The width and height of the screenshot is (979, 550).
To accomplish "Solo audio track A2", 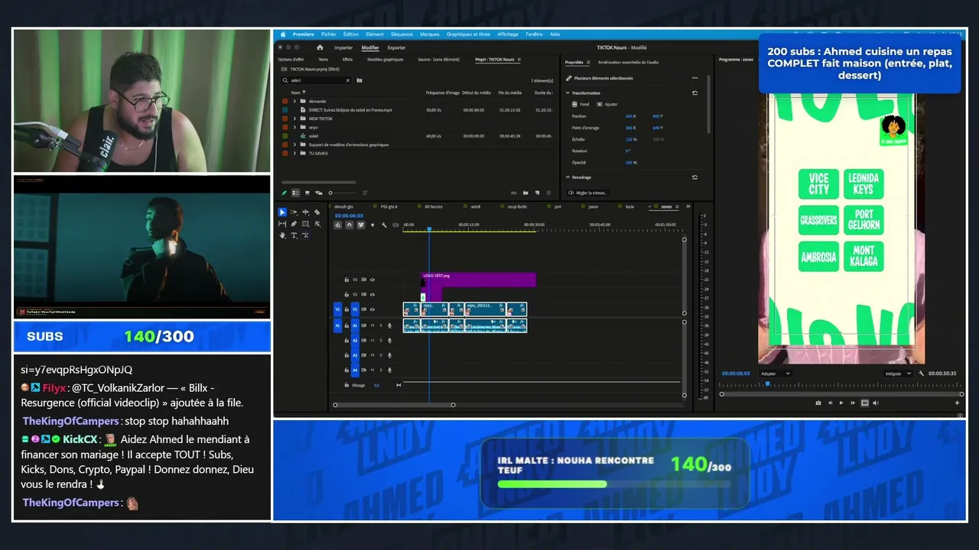I will coord(381,340).
